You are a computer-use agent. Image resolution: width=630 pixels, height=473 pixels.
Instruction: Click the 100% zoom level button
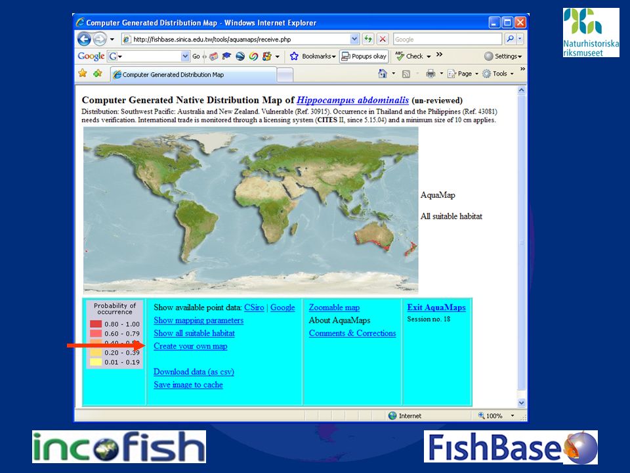[x=490, y=416]
